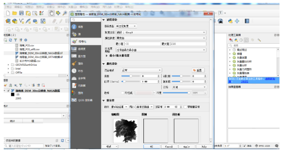Open the Data Source Manager icon
Image resolution: width=282 pixels, height=153 pixels.
tap(8, 21)
